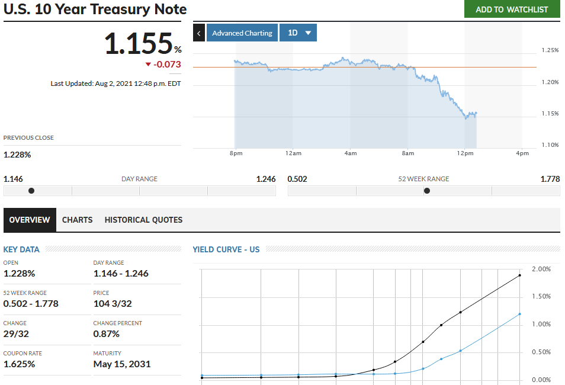Click the 1.228% value under Previous Close
565x385 pixels.
pos(17,155)
